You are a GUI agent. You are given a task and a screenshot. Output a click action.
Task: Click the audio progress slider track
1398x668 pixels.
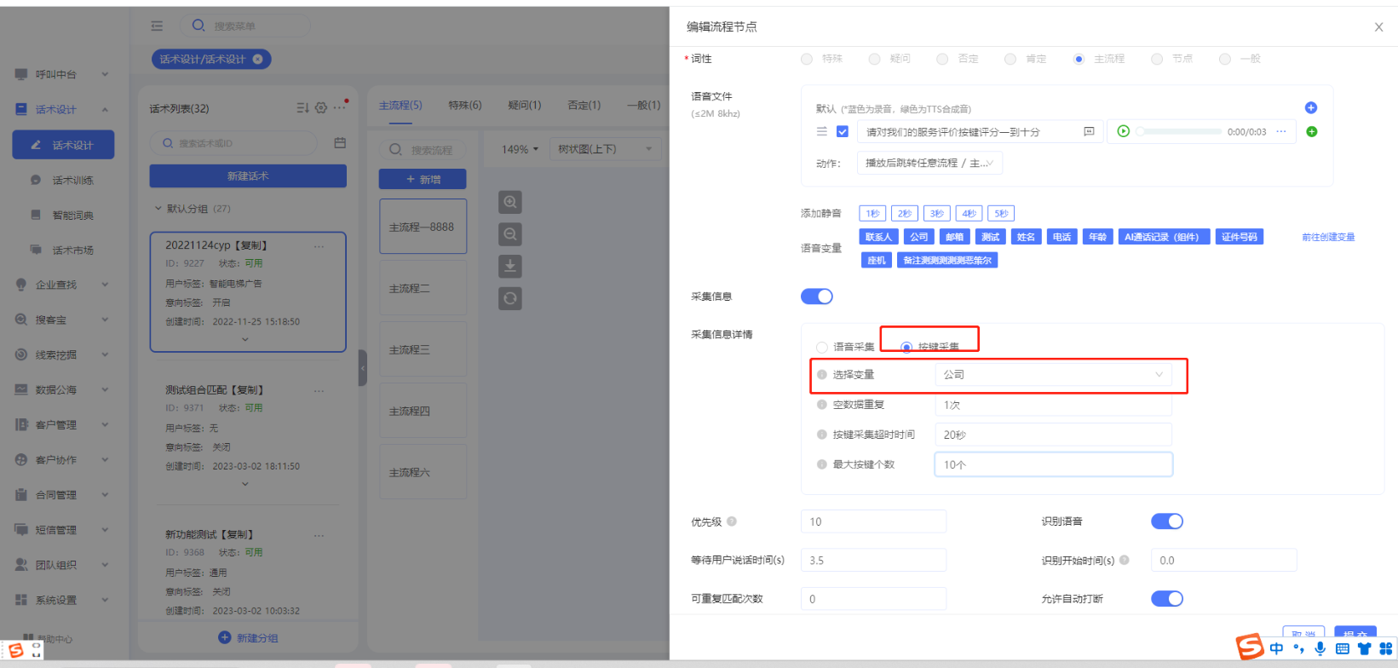pos(1181,132)
